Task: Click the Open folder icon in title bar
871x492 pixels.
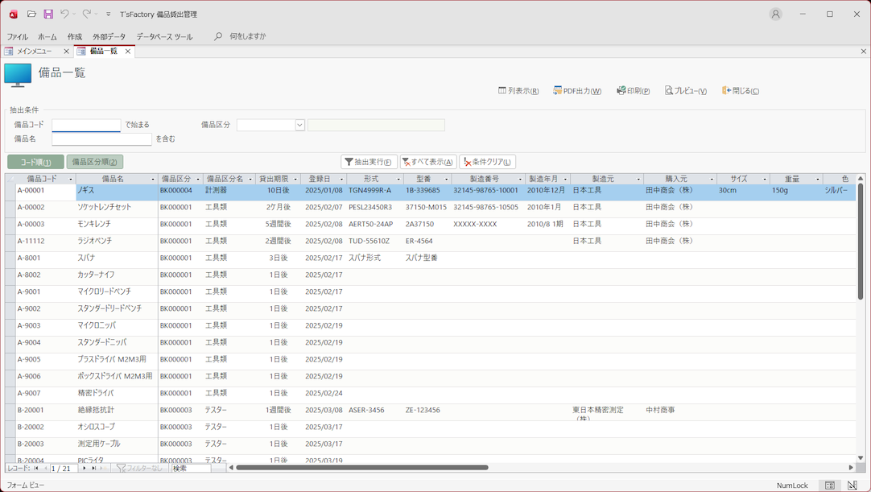Action: pos(31,14)
